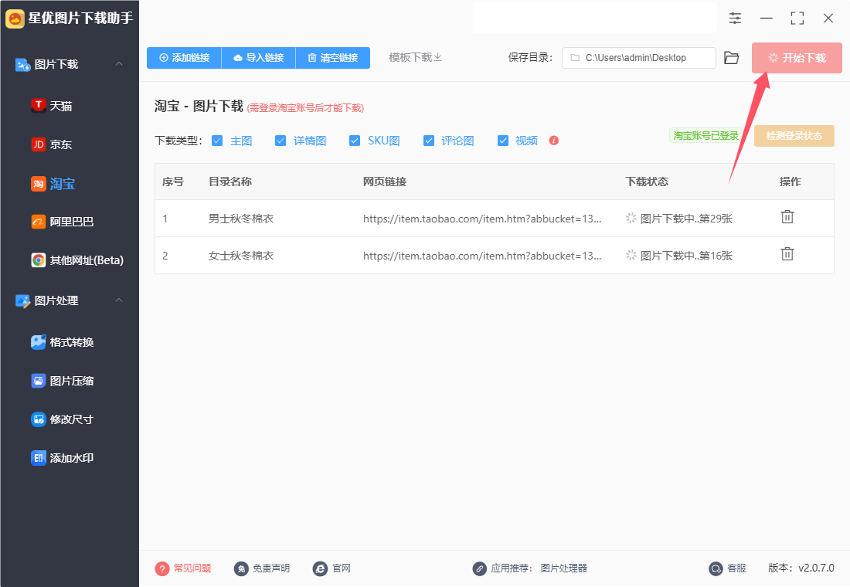Click the 图片下载 section icon
The image size is (850, 587).
pyautogui.click(x=22, y=65)
